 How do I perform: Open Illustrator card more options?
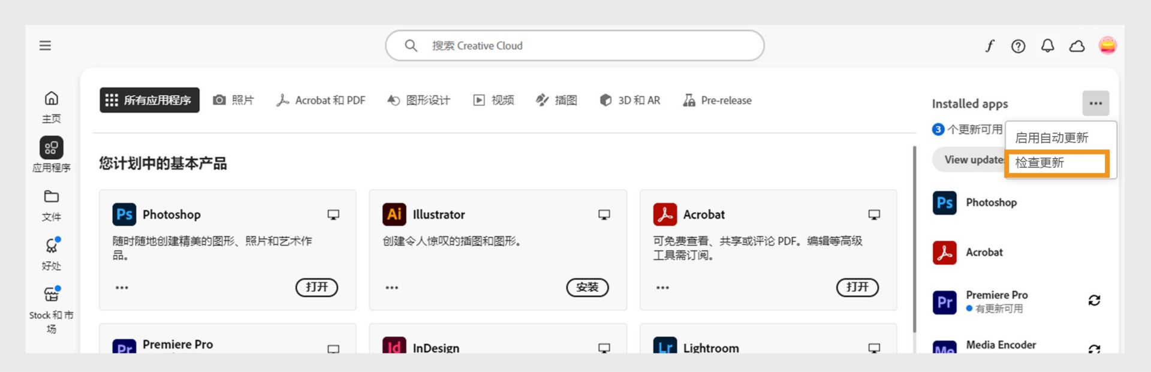point(392,288)
